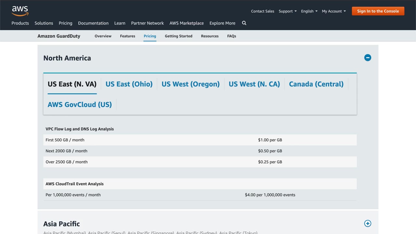
Task: Click Sign In to the Console
Action: click(378, 11)
